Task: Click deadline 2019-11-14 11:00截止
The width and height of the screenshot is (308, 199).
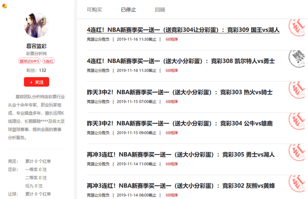Action: [x=136, y=164]
